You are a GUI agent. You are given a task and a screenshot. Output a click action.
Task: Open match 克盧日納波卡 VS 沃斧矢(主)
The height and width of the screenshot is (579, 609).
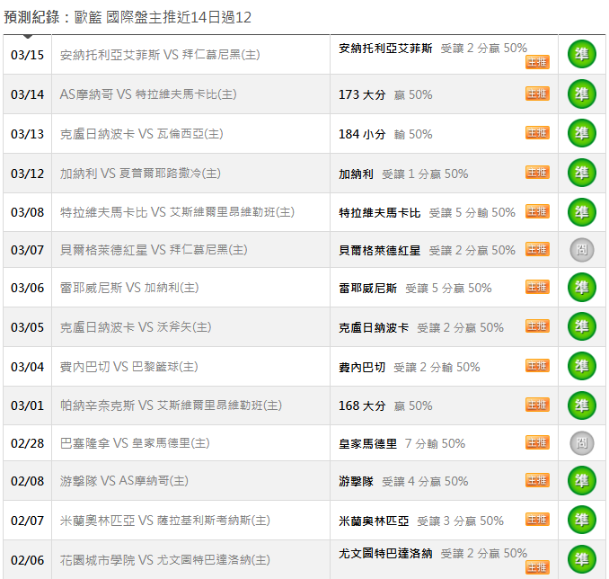(136, 327)
